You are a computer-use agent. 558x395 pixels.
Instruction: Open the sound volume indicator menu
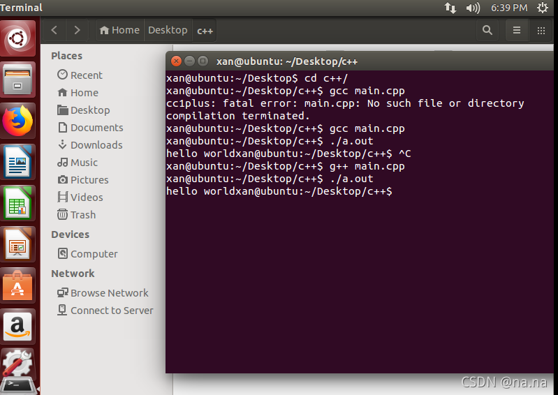(473, 8)
